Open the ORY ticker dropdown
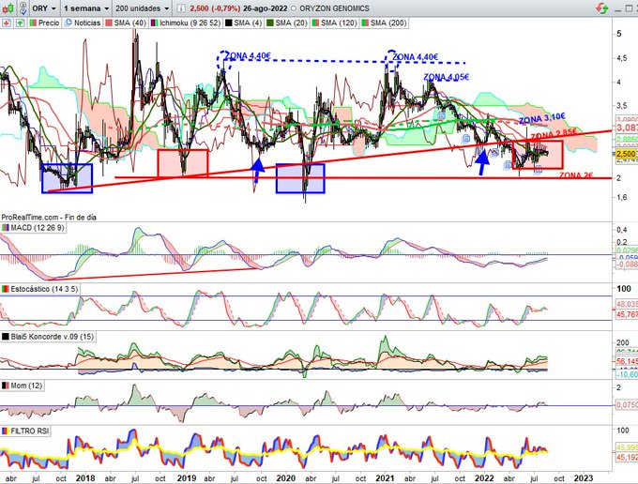Image resolution: width=638 pixels, height=484 pixels. [x=44, y=8]
